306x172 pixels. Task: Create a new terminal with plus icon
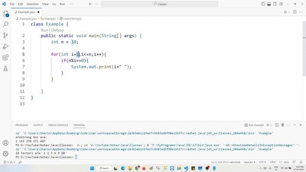coord(268,125)
